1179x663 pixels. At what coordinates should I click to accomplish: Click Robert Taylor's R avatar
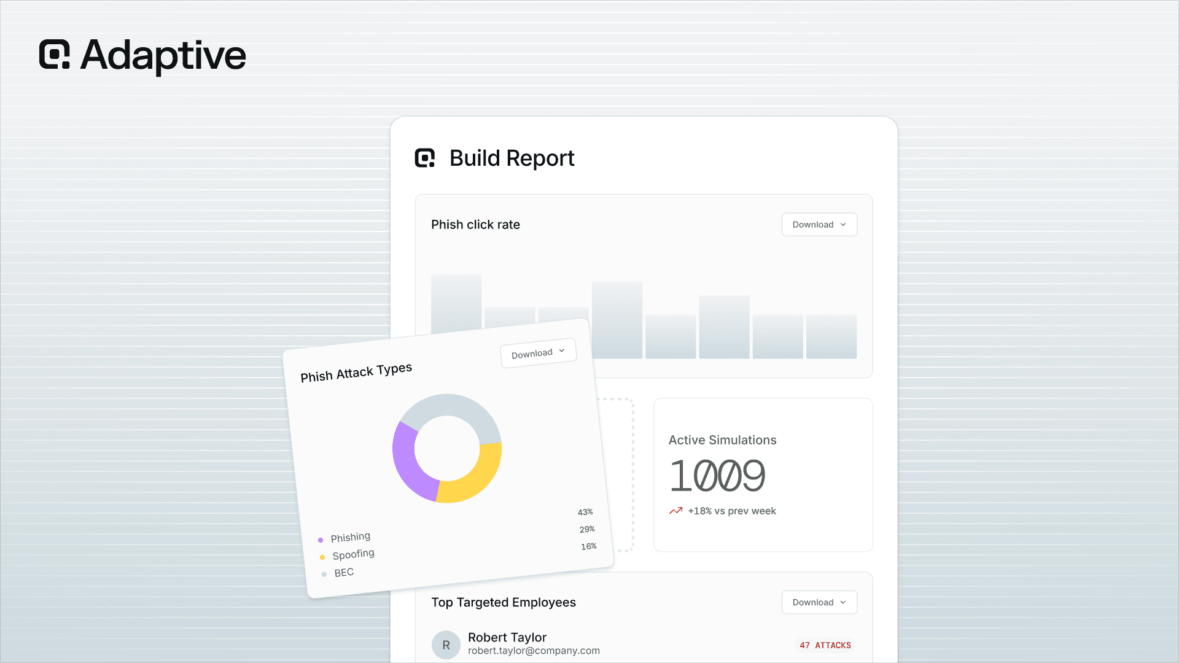[446, 645]
